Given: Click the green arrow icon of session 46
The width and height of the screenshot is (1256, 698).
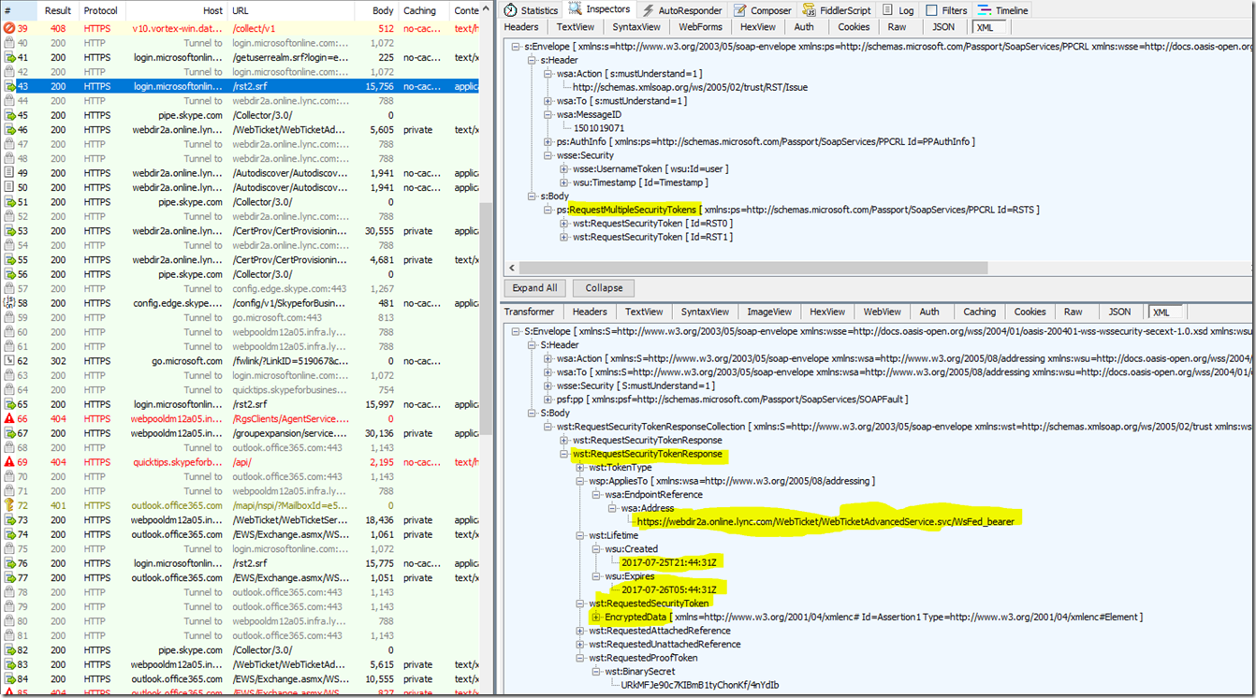Looking at the screenshot, I should [x=9, y=130].
